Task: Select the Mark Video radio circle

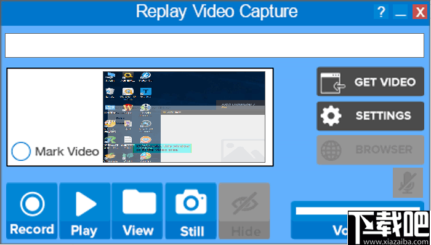Action: click(21, 151)
